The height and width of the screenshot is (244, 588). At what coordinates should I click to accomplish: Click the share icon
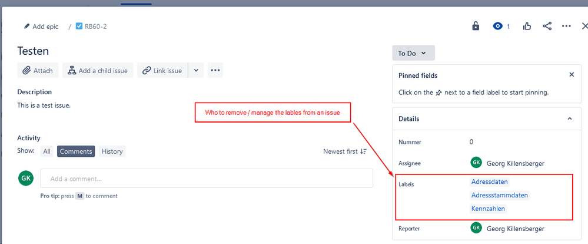click(547, 26)
